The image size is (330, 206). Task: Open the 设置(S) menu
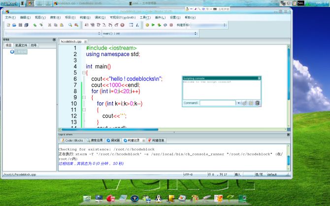click(x=175, y=17)
